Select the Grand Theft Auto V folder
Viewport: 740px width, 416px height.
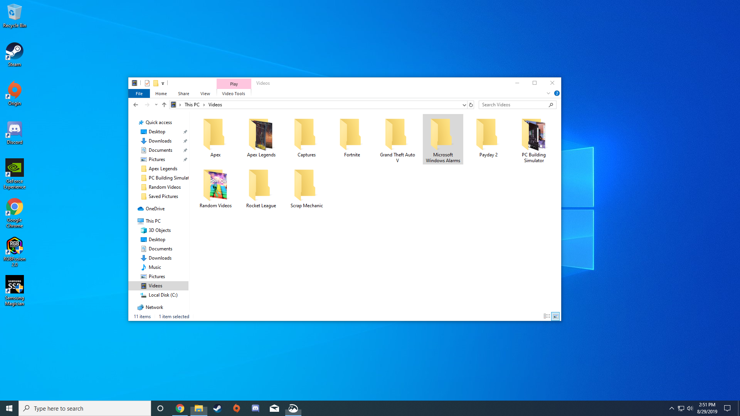tap(397, 140)
